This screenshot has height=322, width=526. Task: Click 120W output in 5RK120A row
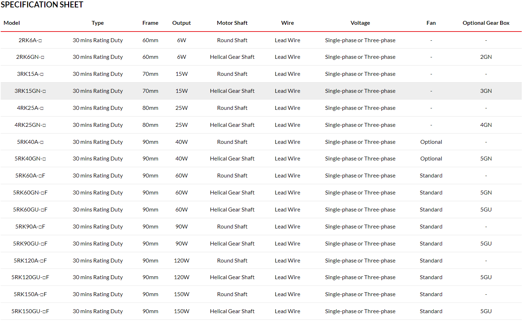[x=181, y=261]
